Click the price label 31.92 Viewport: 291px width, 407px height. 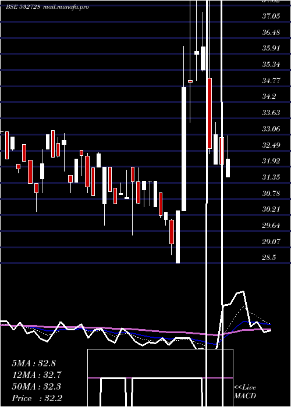pyautogui.click(x=271, y=161)
